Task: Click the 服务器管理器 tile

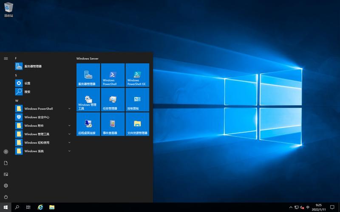Action: (x=88, y=75)
